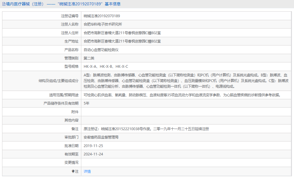Open the 详情 link in the 注 row

[x=87, y=172]
